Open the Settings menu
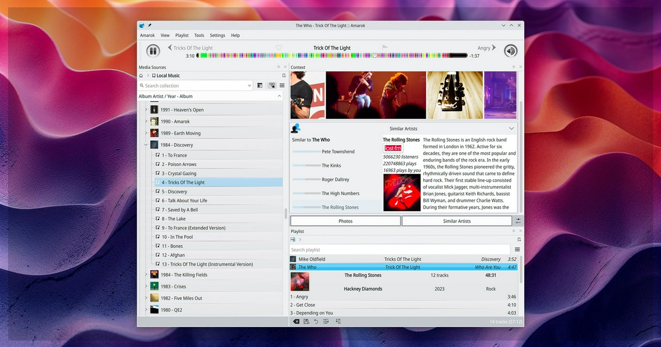This screenshot has height=347, width=661. [217, 36]
